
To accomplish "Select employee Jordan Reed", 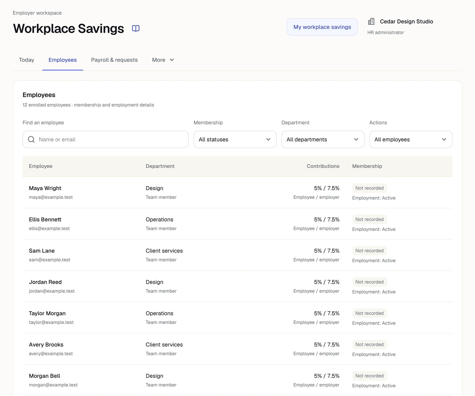I will coord(45,282).
